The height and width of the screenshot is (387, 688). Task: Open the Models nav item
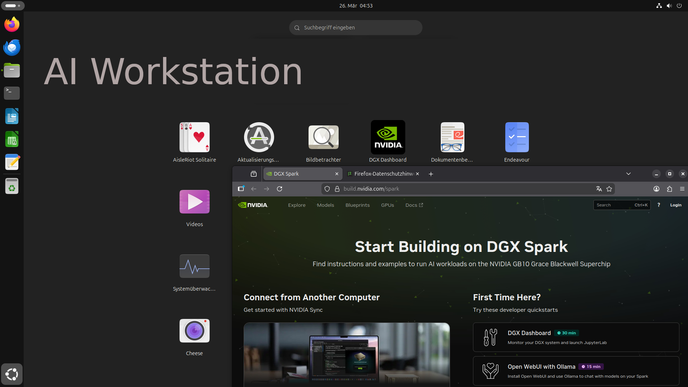(x=325, y=205)
